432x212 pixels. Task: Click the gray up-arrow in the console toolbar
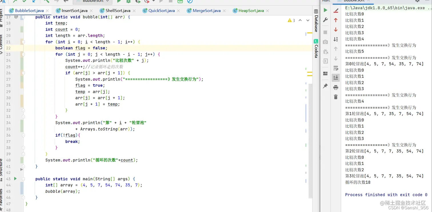[336, 49]
